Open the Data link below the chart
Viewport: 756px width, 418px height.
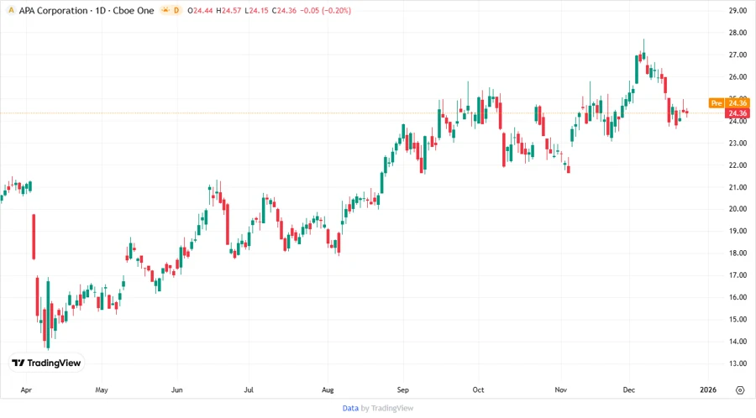click(350, 409)
